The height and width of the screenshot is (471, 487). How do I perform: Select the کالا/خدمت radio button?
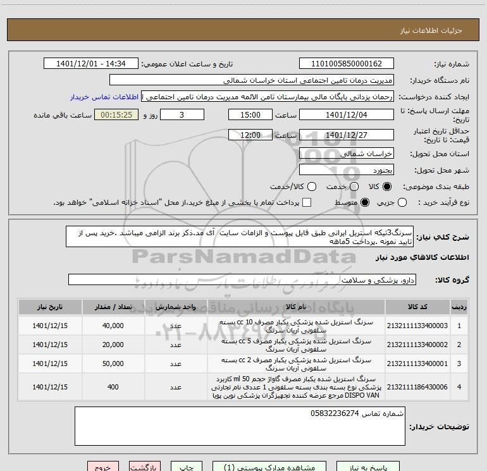pyautogui.click(x=312, y=187)
